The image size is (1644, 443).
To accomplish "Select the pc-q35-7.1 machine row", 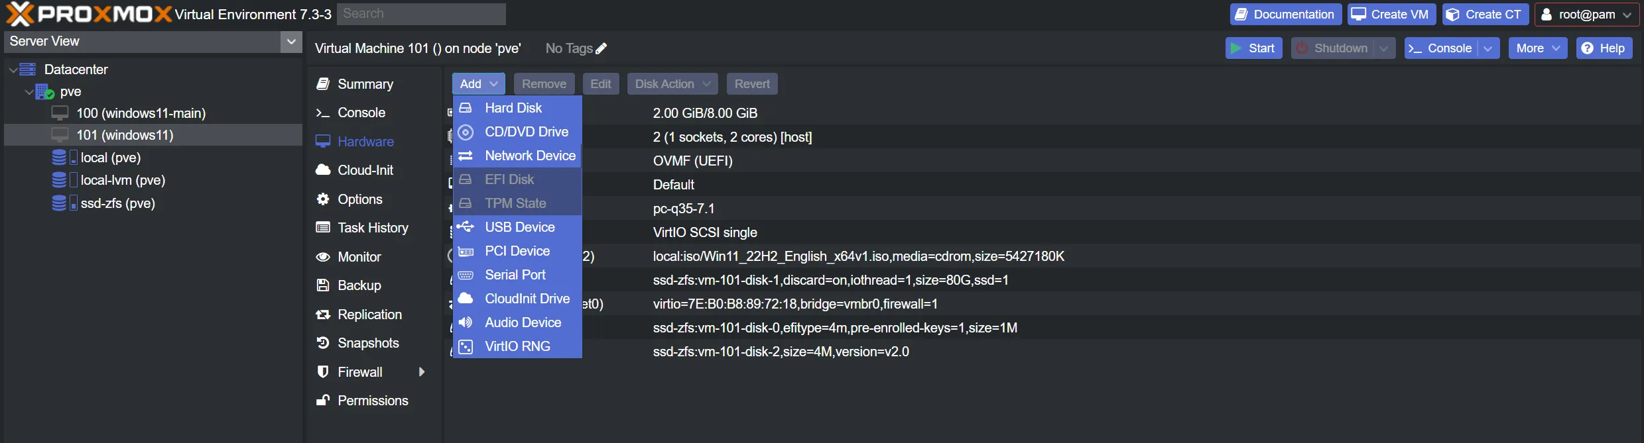I will click(x=1043, y=209).
